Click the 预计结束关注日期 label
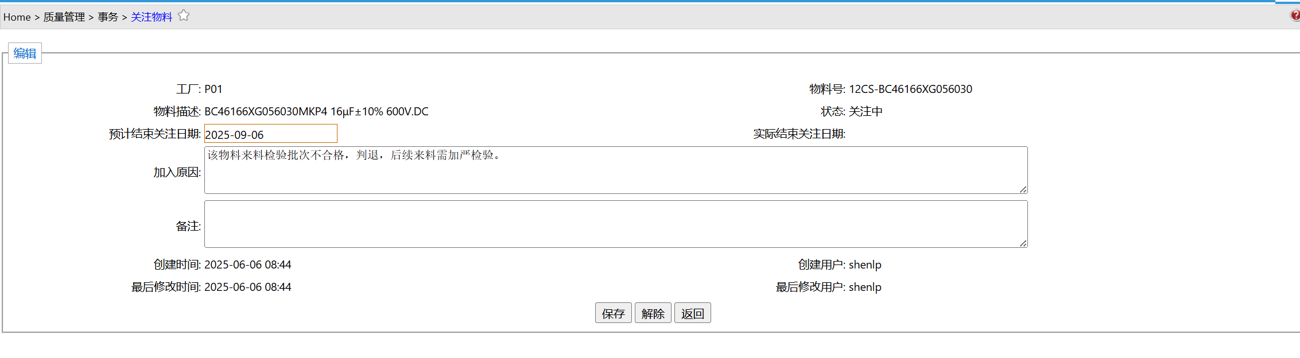 155,134
